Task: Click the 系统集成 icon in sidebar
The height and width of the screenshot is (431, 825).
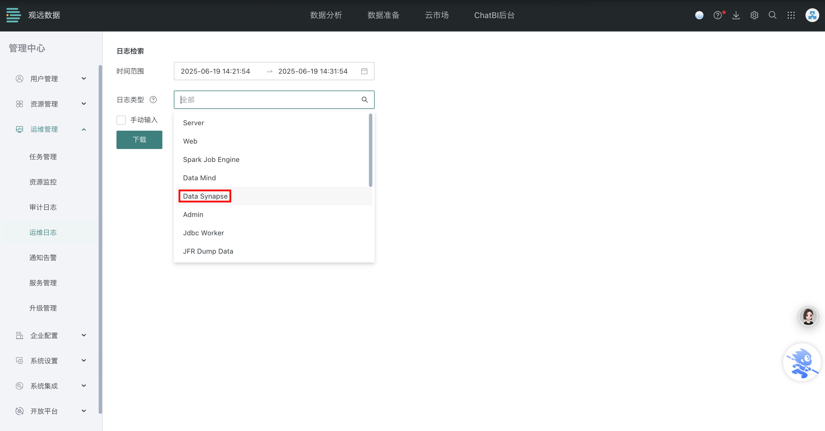Action: (20, 385)
